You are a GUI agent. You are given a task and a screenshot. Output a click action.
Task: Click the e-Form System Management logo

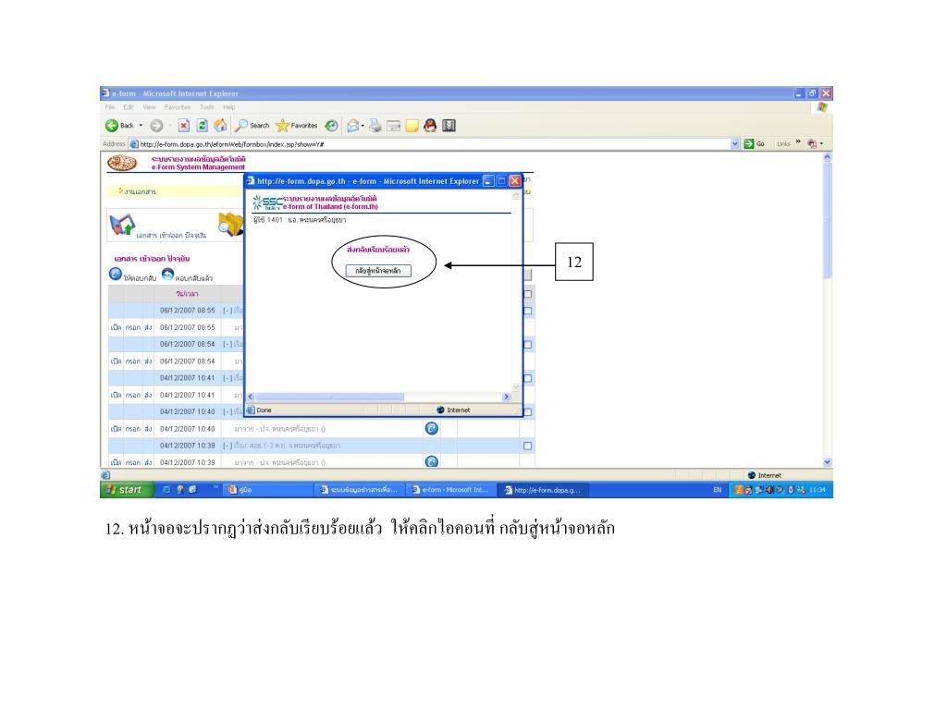[122, 163]
